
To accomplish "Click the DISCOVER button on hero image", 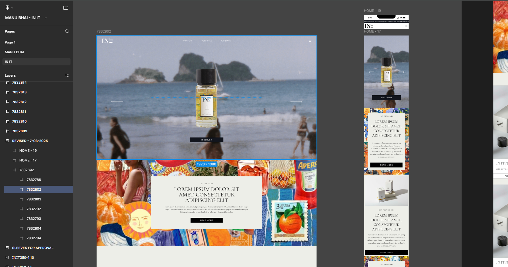I will pyautogui.click(x=206, y=140).
